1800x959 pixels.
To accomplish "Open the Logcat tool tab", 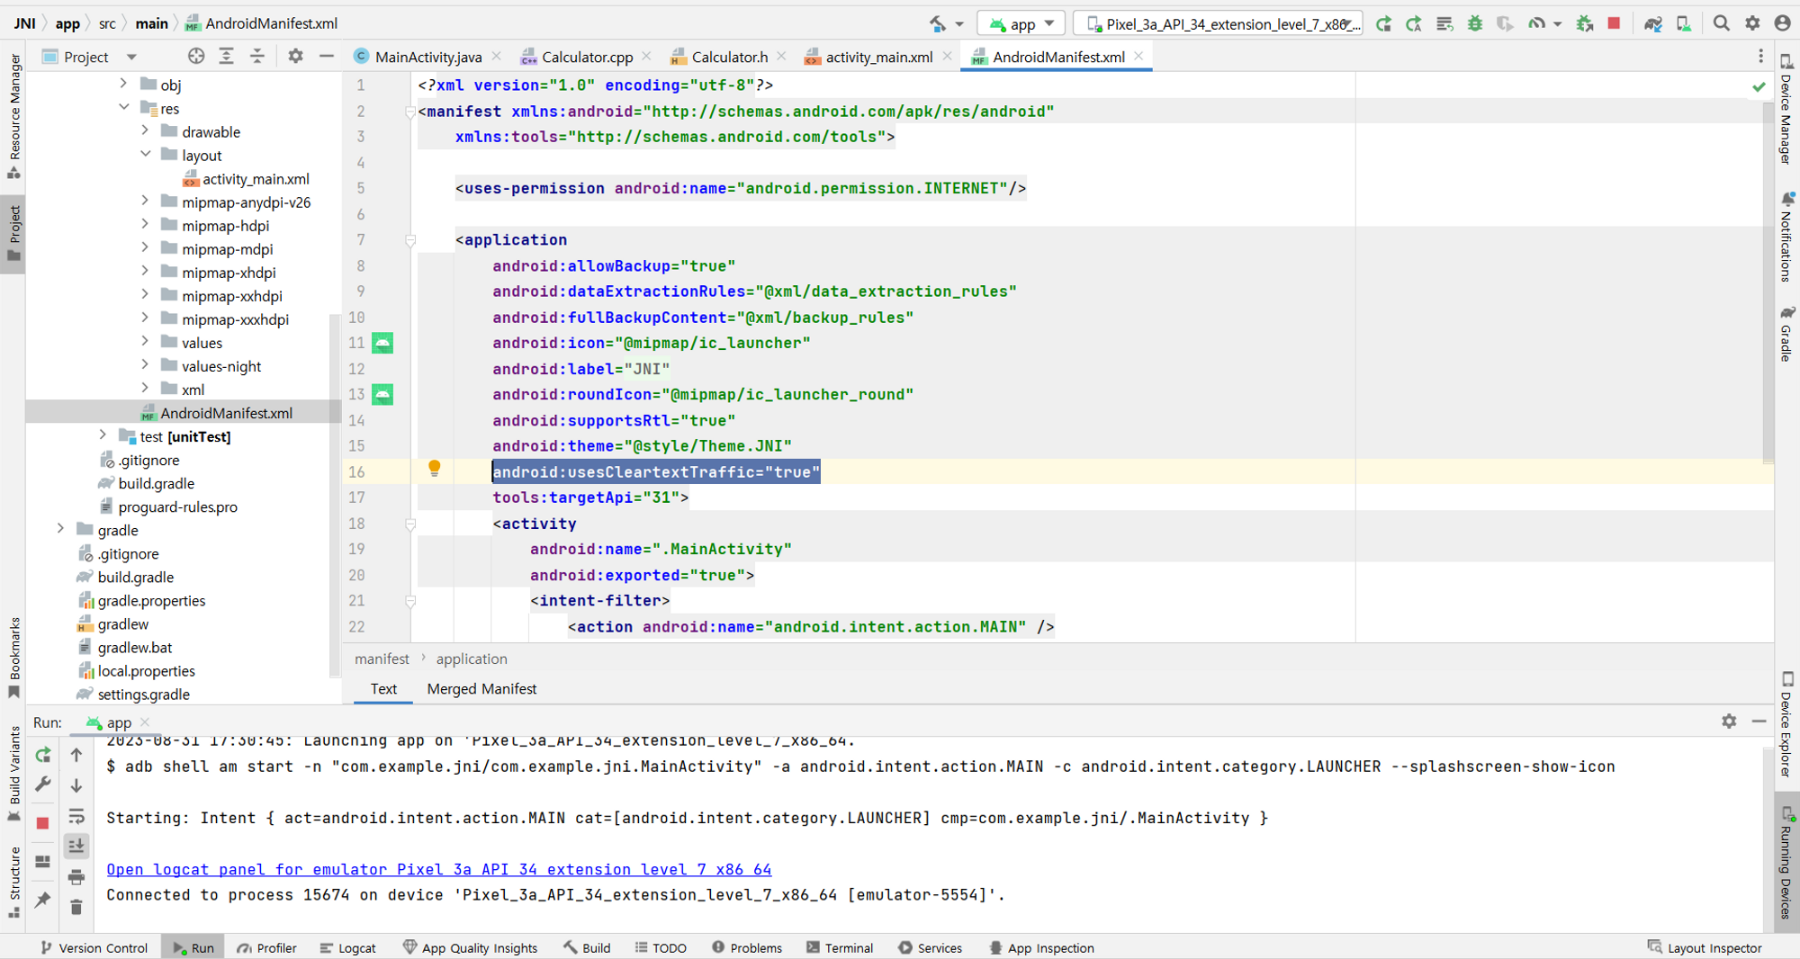I will [348, 947].
